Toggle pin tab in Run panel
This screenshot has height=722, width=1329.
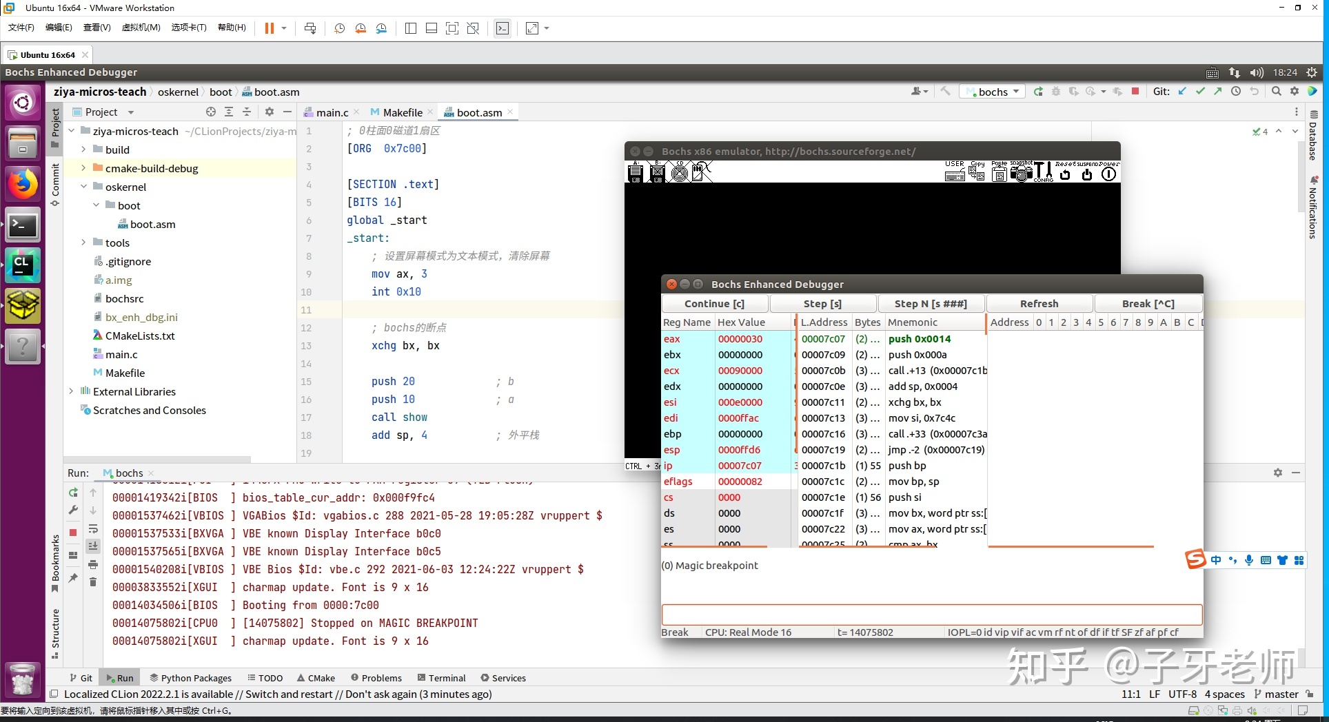click(73, 578)
